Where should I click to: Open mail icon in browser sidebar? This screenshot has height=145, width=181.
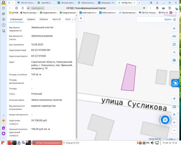point(3,121)
